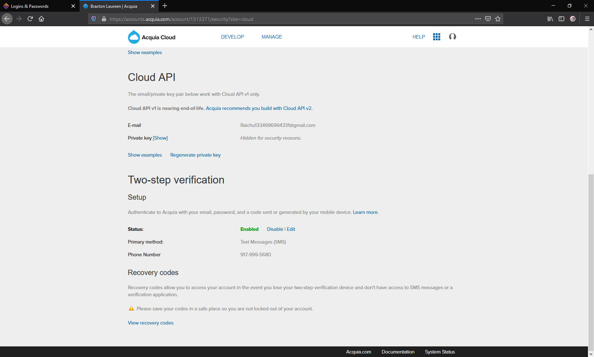Open System Status footer link

pos(440,352)
